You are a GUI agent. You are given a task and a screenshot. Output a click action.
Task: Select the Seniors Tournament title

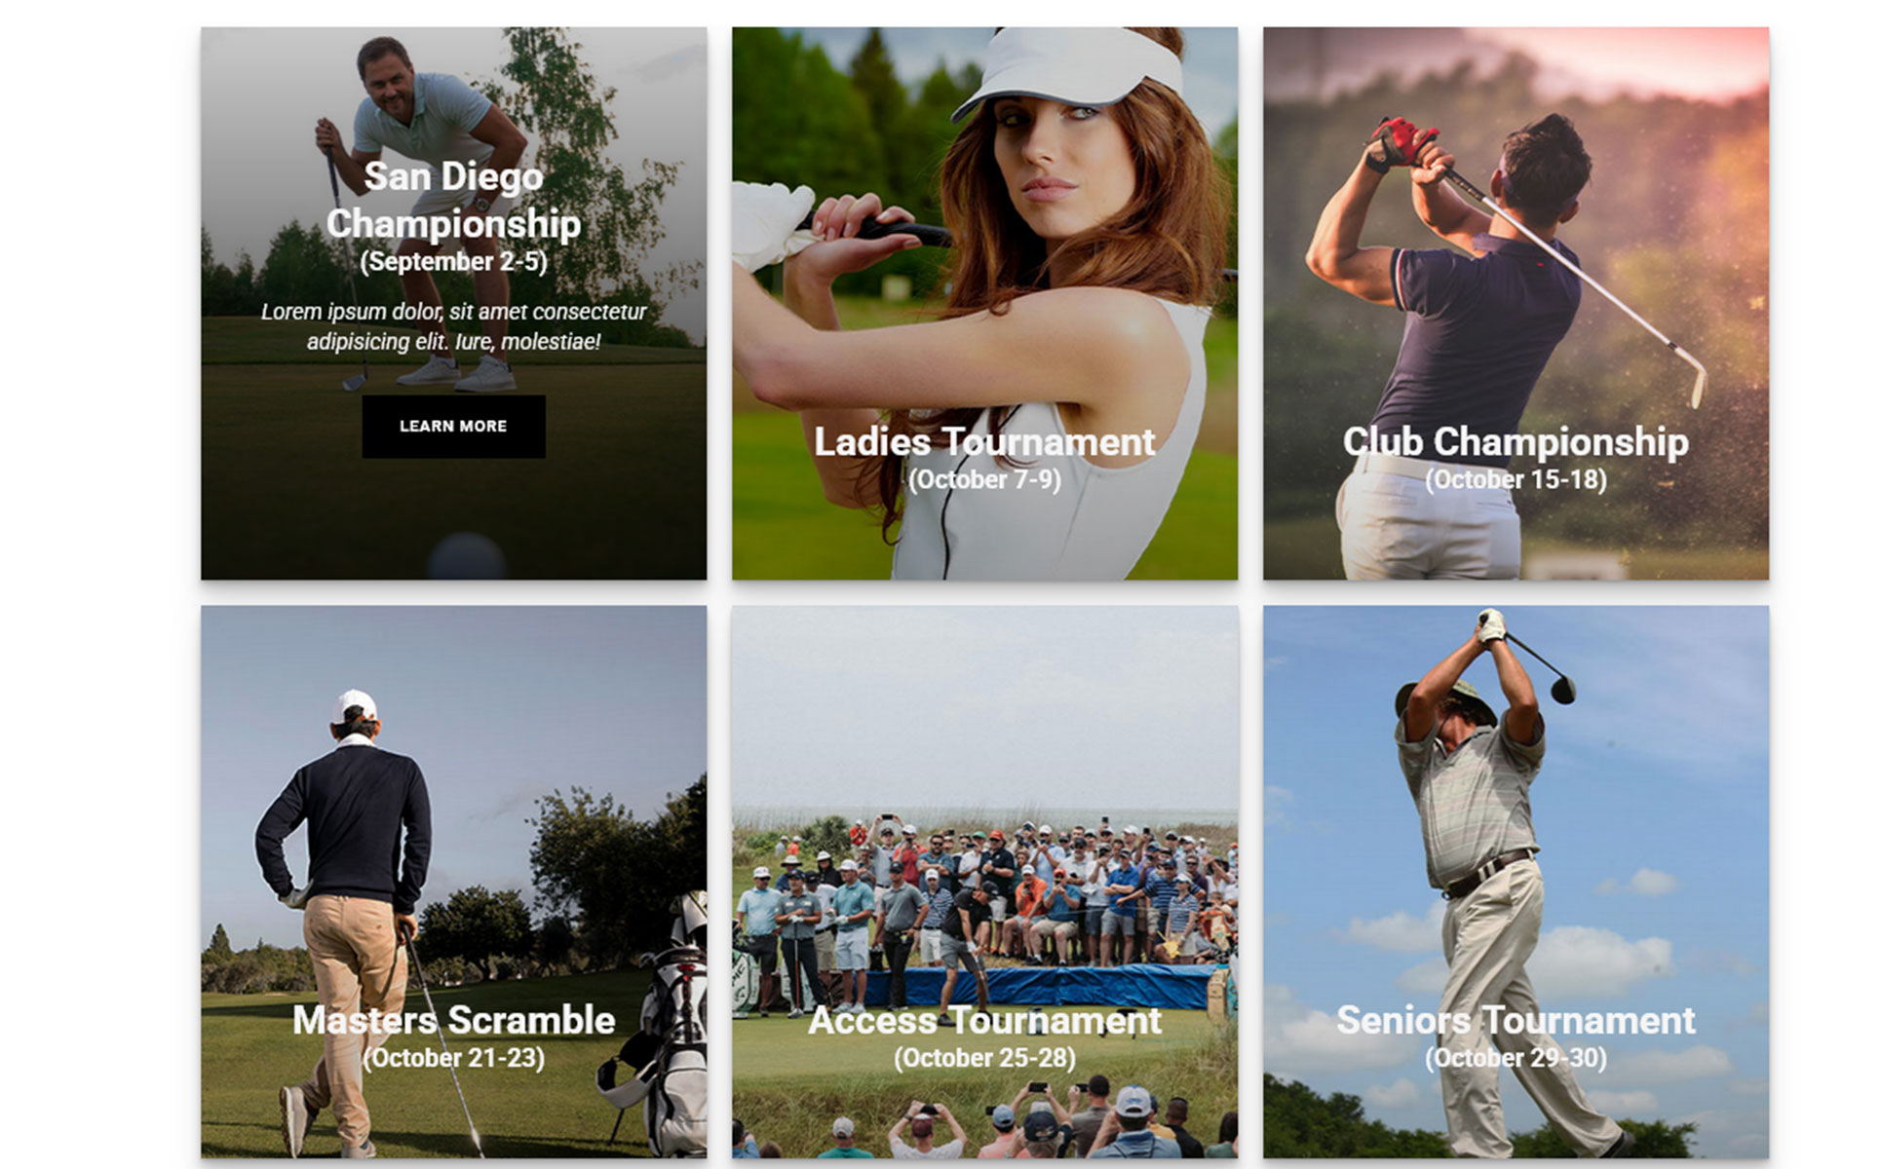click(1516, 1020)
